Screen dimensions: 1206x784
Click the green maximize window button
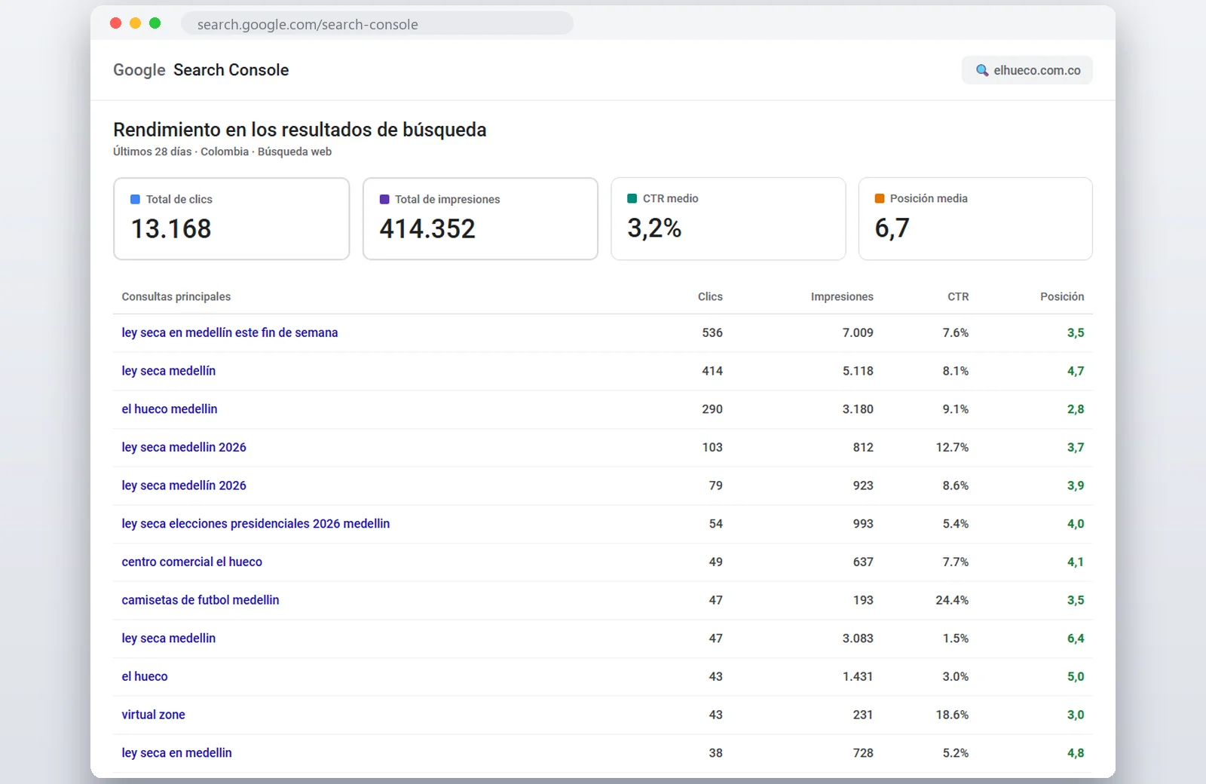155,23
